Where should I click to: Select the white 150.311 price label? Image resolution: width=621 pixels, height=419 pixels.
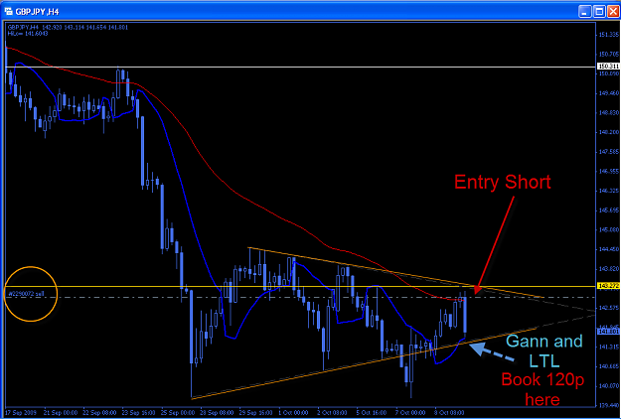pyautogui.click(x=607, y=67)
